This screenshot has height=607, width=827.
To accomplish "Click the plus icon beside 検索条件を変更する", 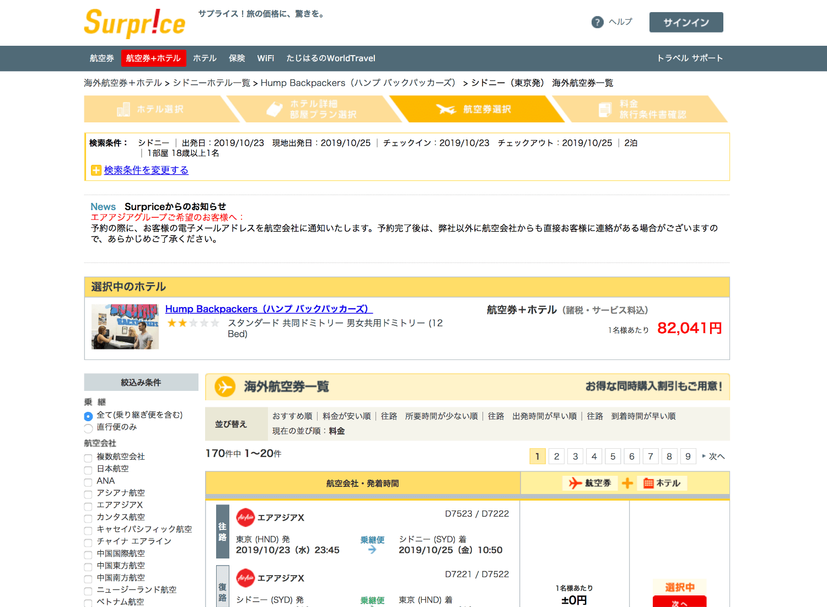I will [x=96, y=170].
